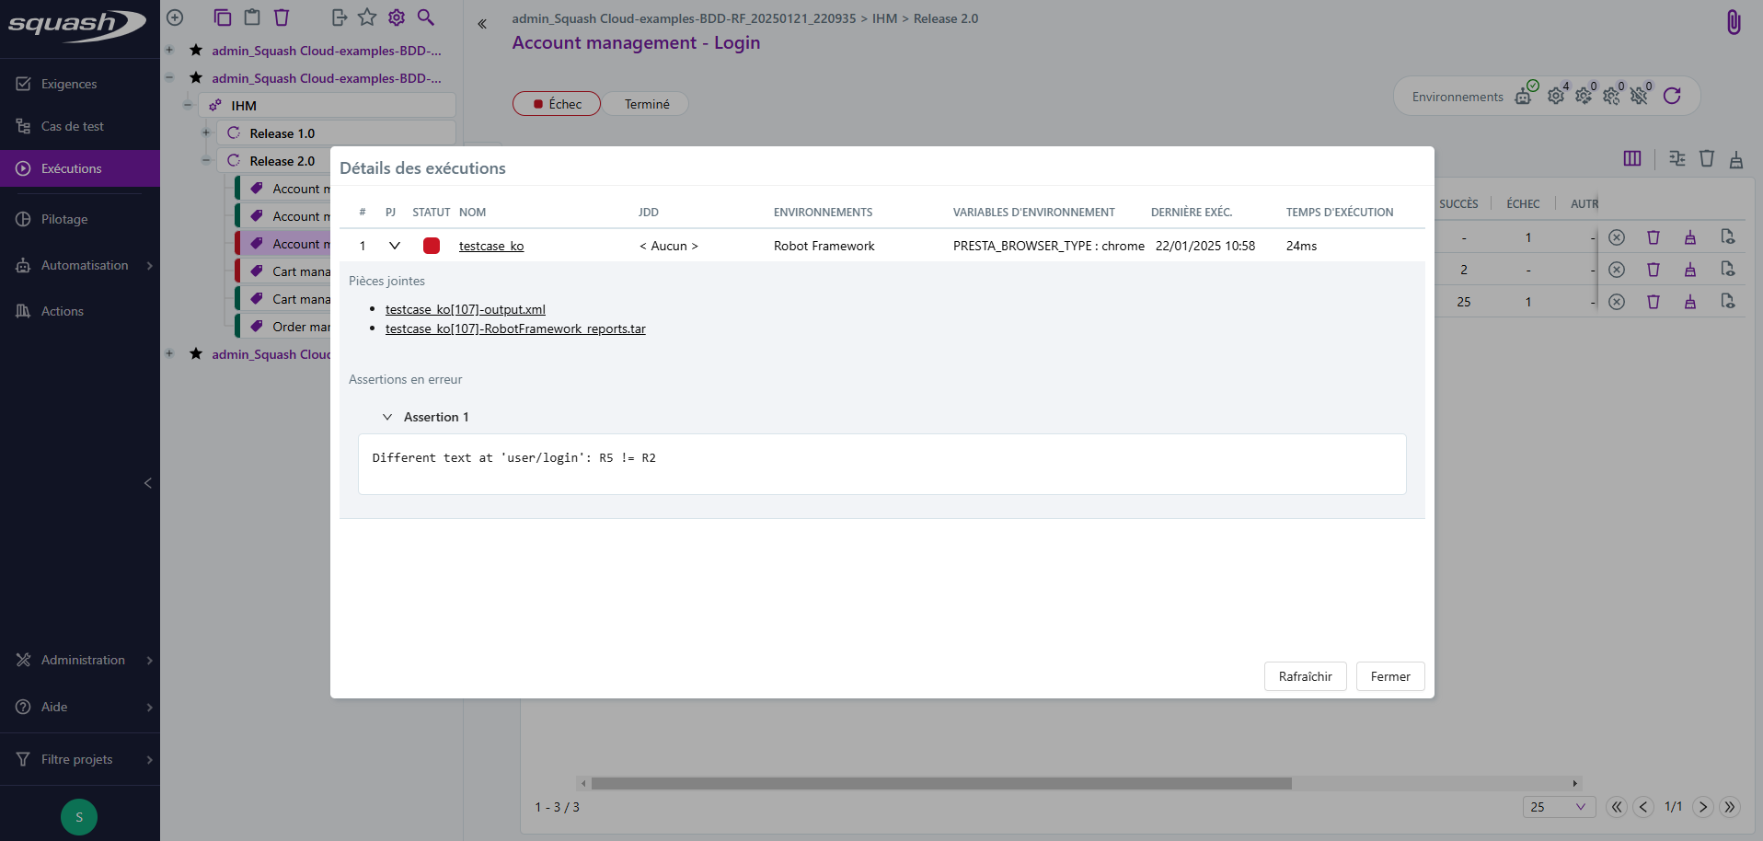The height and width of the screenshot is (841, 1763).
Task: Delete selection with the purple trash icon
Action: (x=281, y=17)
